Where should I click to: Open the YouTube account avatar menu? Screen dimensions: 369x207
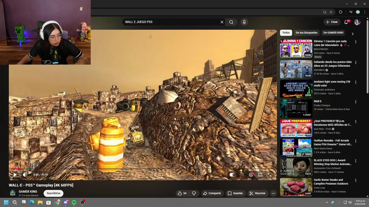(357, 22)
